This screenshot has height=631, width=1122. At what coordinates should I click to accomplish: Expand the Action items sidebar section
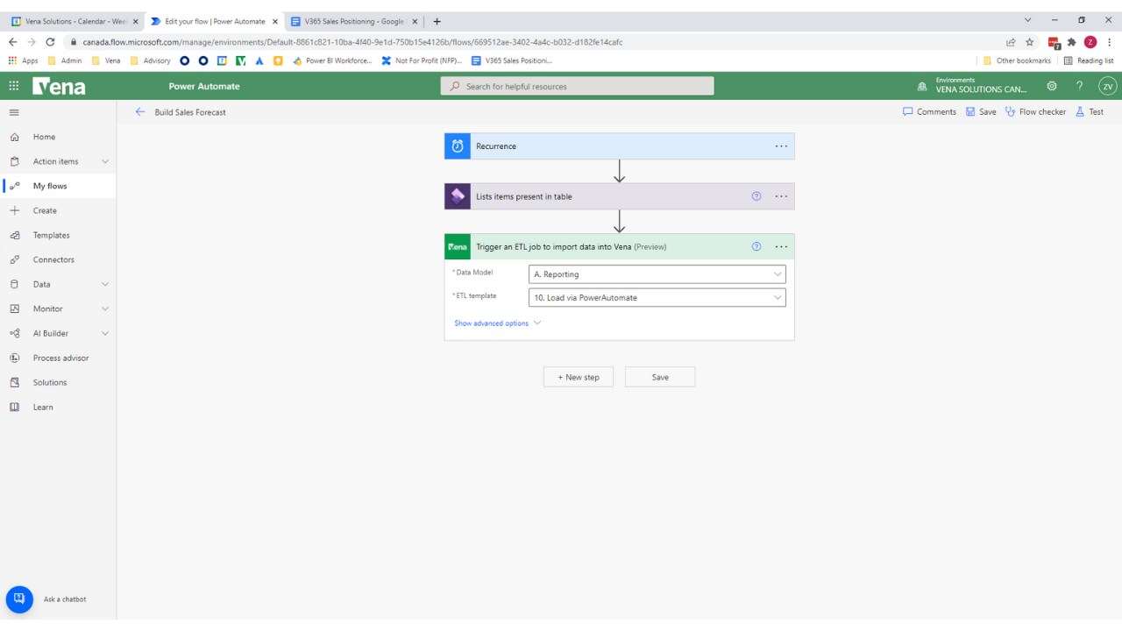[105, 161]
